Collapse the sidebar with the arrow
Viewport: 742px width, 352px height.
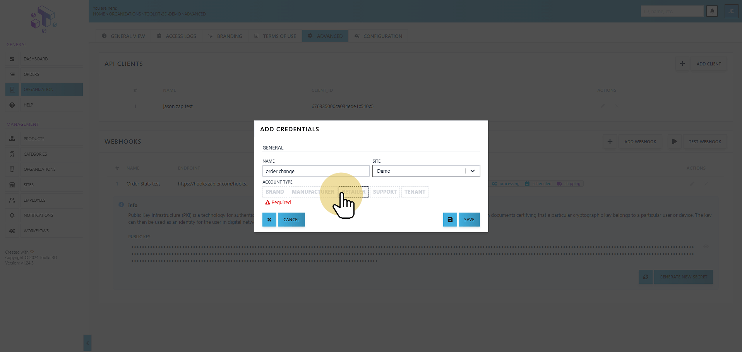[87, 343]
